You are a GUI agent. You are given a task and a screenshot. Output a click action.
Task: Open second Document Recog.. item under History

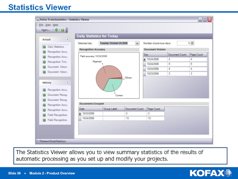point(56,100)
